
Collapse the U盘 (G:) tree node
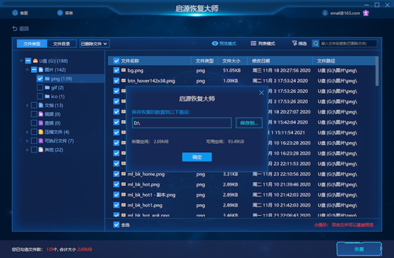tap(22, 61)
